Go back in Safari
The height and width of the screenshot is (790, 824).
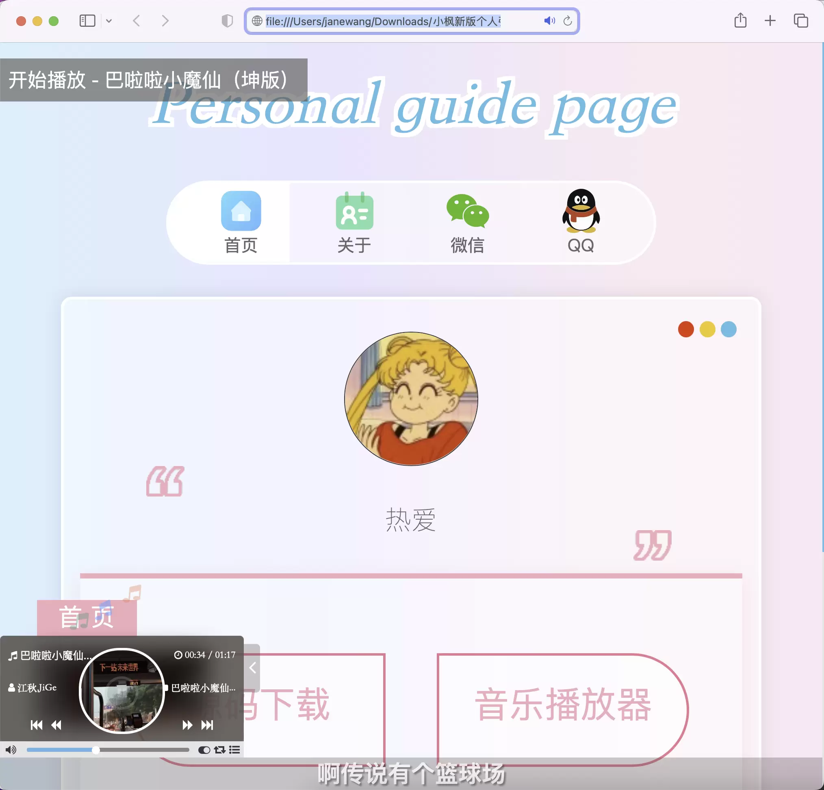[x=136, y=21]
